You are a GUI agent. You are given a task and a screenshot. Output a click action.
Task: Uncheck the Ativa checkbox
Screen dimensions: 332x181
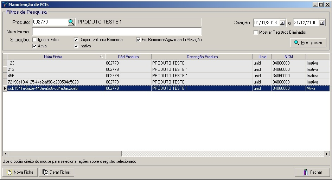click(x=34, y=46)
